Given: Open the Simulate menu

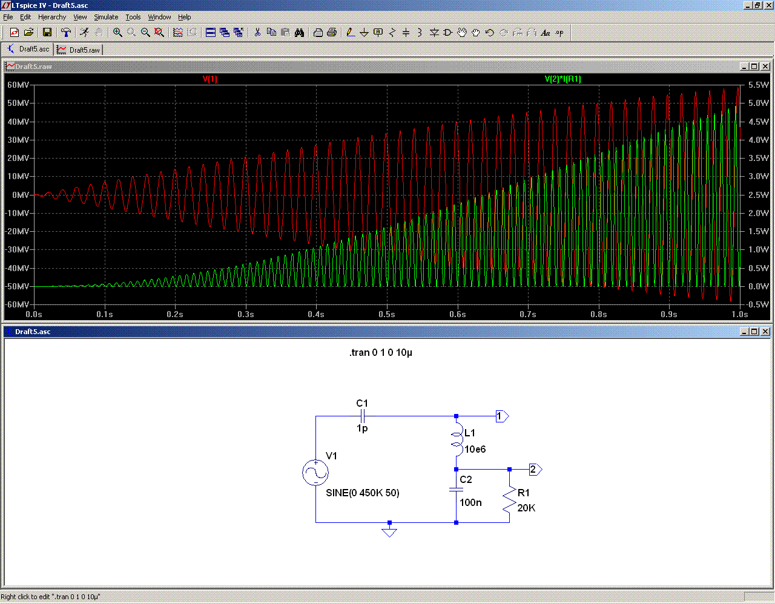Looking at the screenshot, I should pyautogui.click(x=106, y=17).
